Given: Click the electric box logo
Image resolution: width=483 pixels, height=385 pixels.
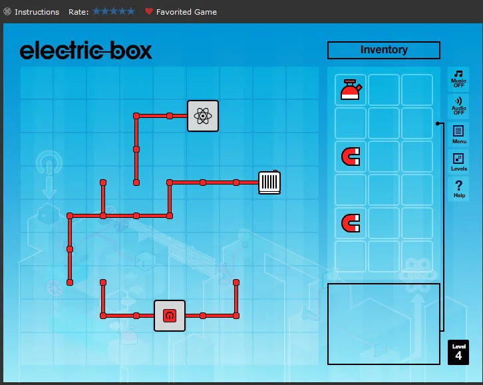Looking at the screenshot, I should click(86, 50).
